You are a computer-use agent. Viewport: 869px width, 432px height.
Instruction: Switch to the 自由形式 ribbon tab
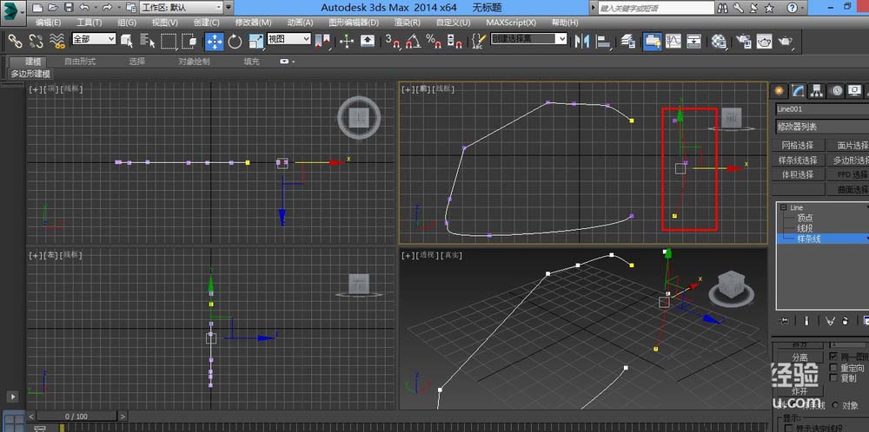80,62
